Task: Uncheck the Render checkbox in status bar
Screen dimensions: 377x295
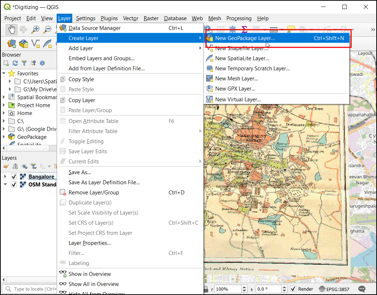Action: tap(293, 289)
